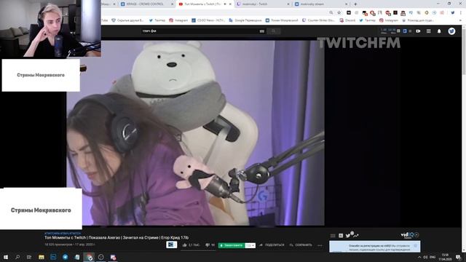The width and height of the screenshot is (466, 262).
Task: Open the dropdown beside the green button
Action: [x=250, y=245]
